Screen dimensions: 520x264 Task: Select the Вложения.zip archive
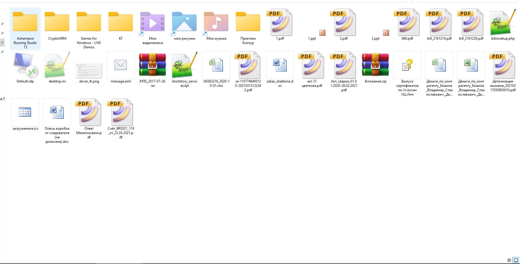tap(375, 68)
